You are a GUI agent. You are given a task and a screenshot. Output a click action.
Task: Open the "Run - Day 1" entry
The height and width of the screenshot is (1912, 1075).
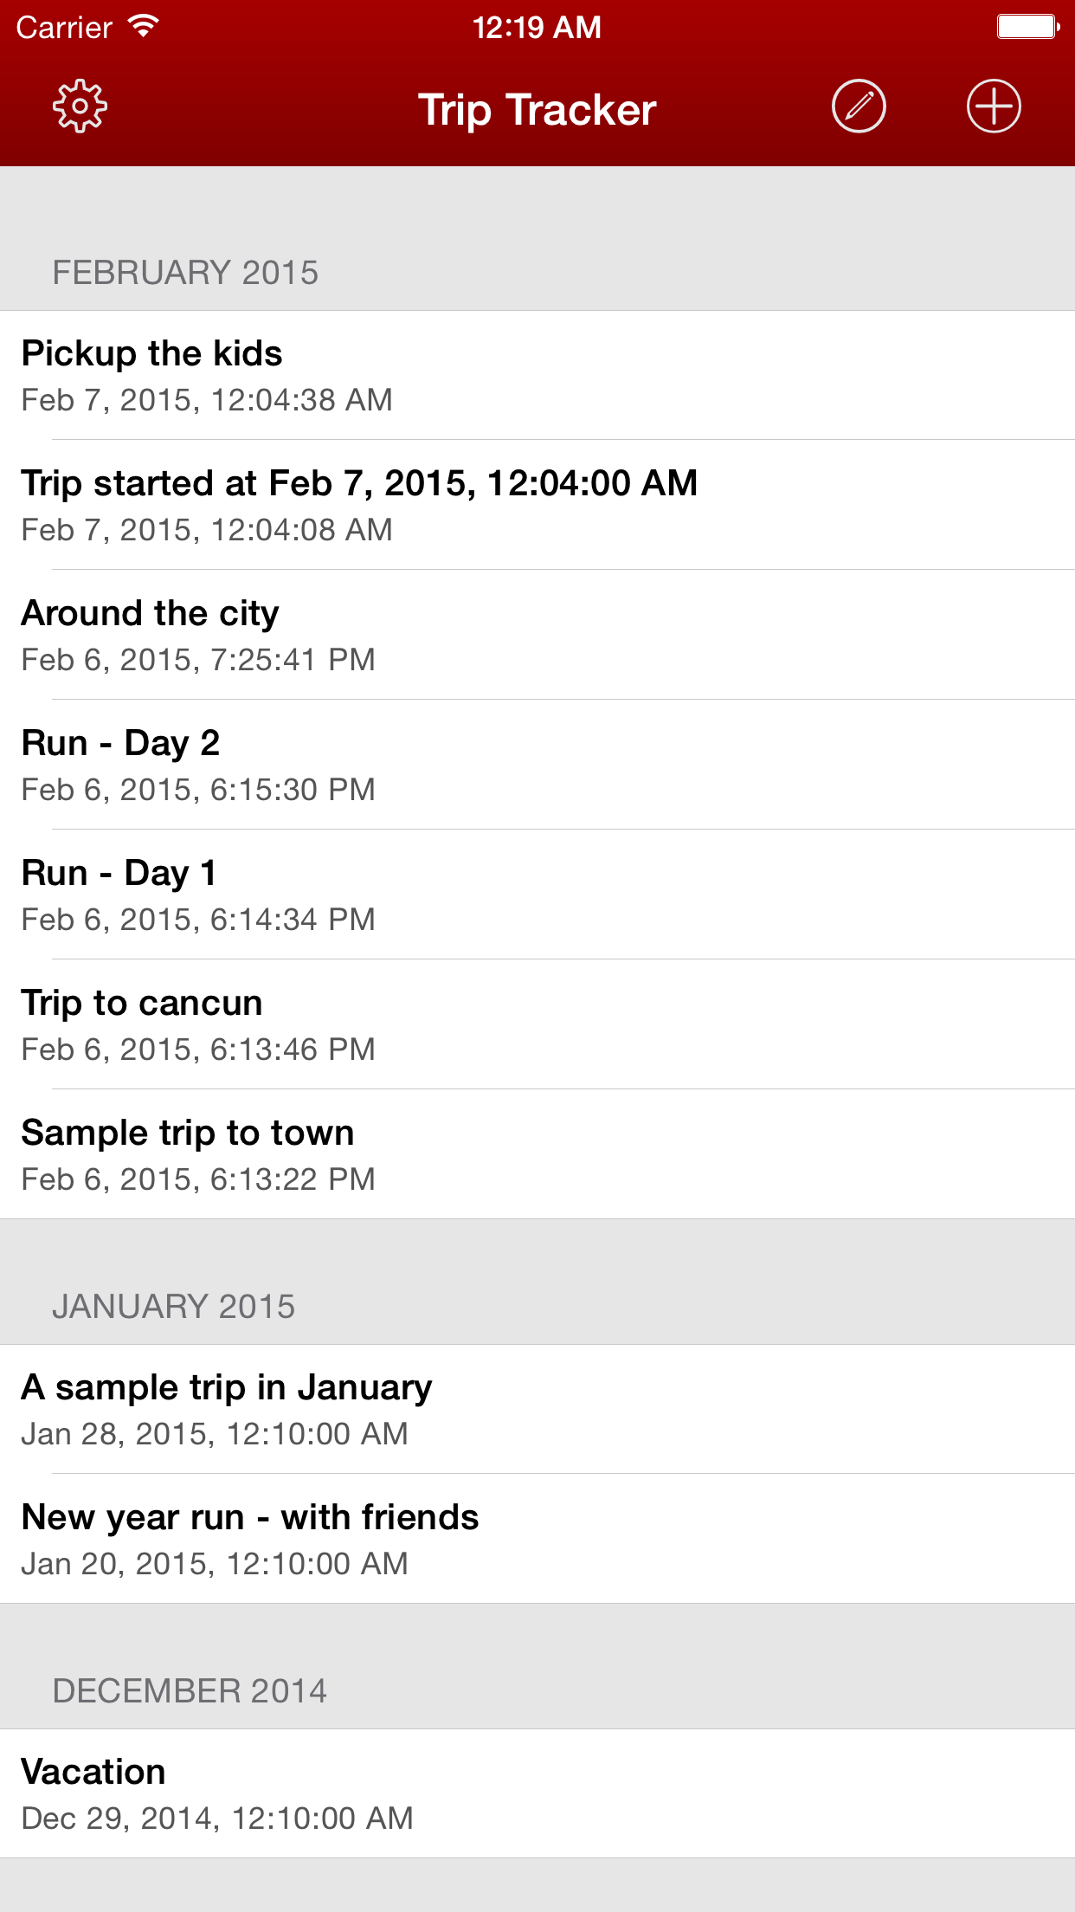(x=537, y=895)
